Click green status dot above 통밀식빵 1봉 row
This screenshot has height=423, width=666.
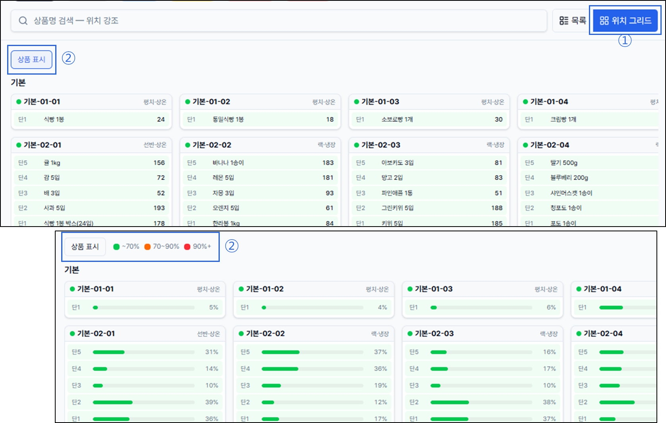[188, 102]
